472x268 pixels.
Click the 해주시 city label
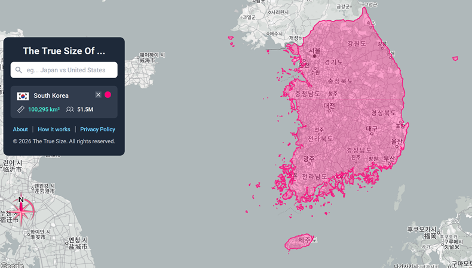click(276, 33)
